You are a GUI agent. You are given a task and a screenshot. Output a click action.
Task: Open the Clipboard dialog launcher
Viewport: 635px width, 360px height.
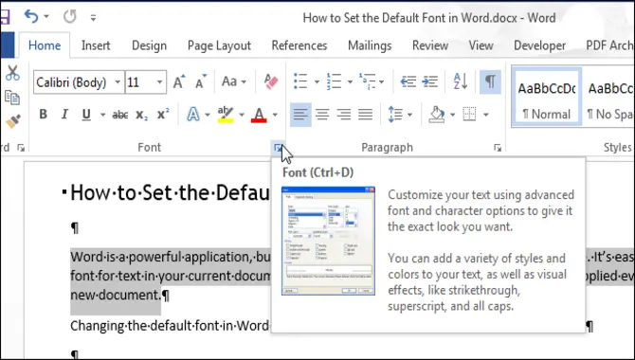click(21, 148)
